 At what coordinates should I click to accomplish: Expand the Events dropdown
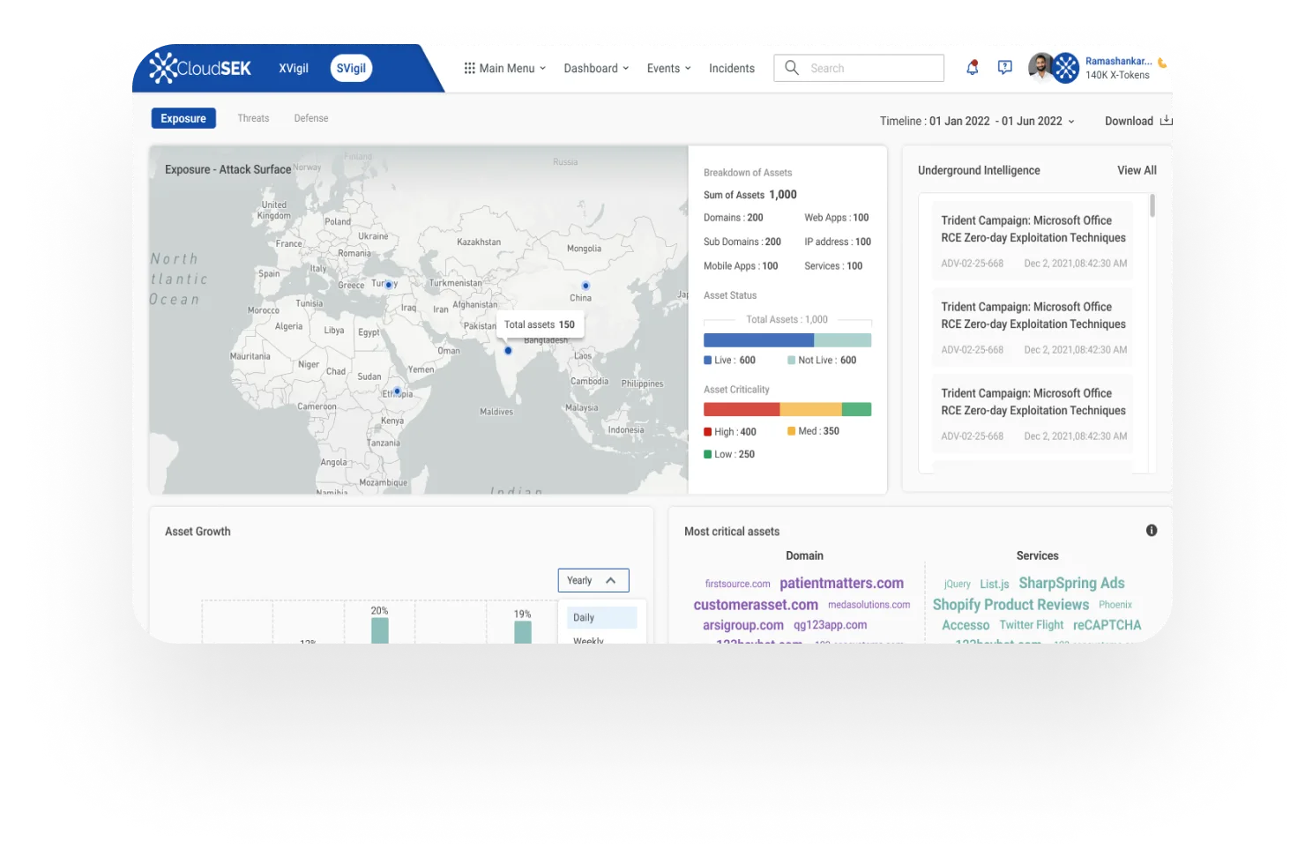click(668, 68)
